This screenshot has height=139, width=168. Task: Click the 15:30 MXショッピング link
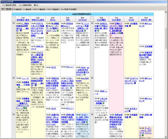tap(145, 100)
